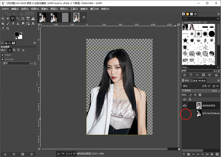Toggle the antialiasing checkbox
This screenshot has width=221, height=157.
tap(3, 55)
